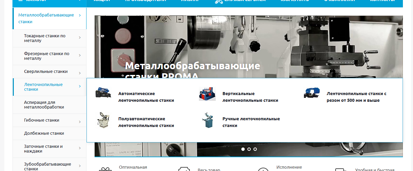
Task: Open the Контакты menu item
Action: pyautogui.click(x=382, y=1)
